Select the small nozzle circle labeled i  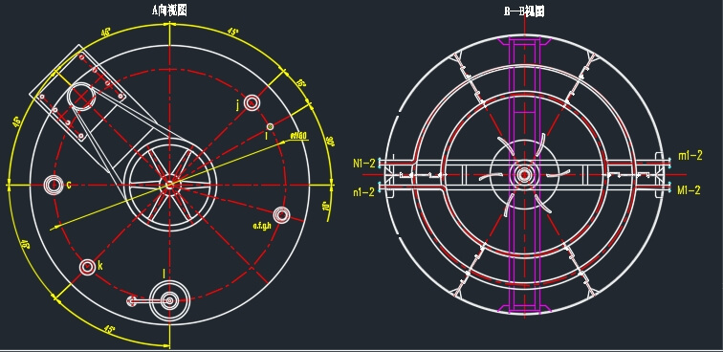point(271,126)
